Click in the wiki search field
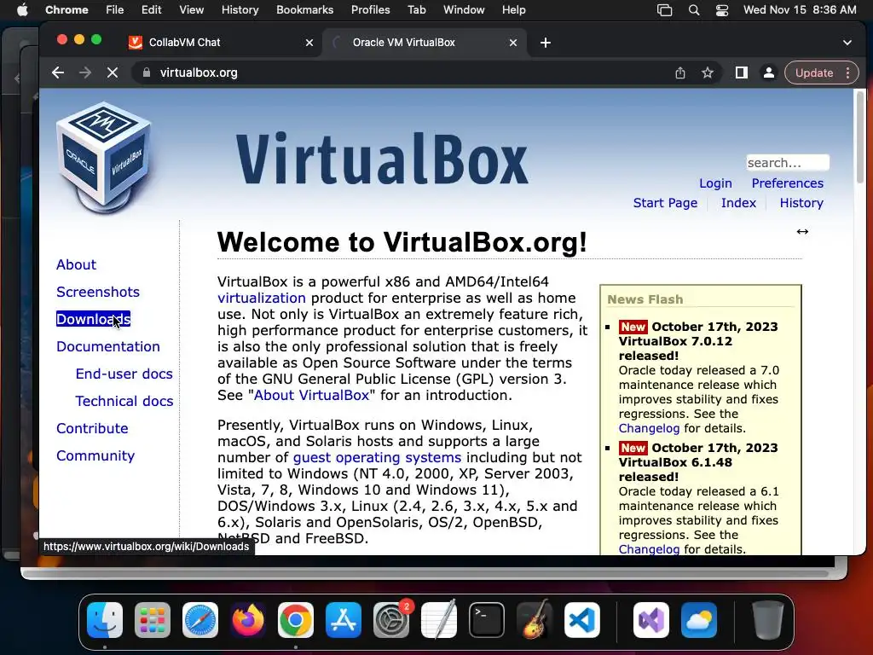873x655 pixels. pos(788,163)
